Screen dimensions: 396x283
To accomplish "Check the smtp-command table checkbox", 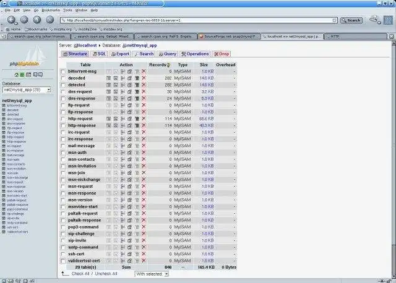I will pyautogui.click(x=63, y=247).
